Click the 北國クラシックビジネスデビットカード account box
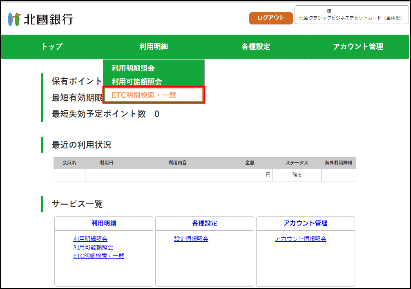This screenshot has height=289, width=411. pos(351,15)
